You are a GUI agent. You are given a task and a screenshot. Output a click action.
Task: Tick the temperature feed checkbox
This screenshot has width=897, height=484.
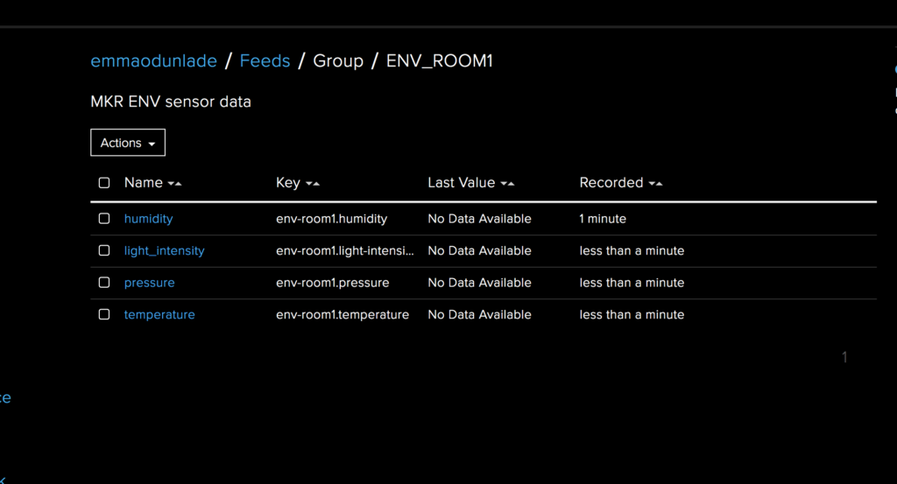tap(104, 315)
